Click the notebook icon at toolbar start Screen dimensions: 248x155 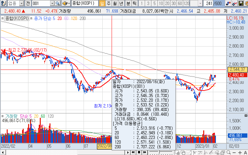coord(3,3)
